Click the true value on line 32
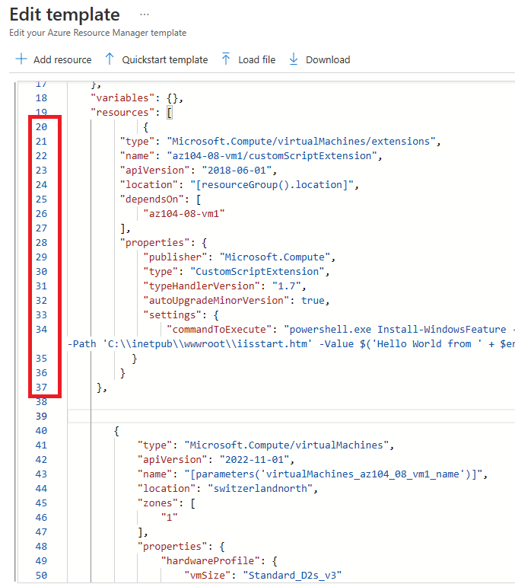Image resolution: width=515 pixels, height=584 pixels. [313, 301]
